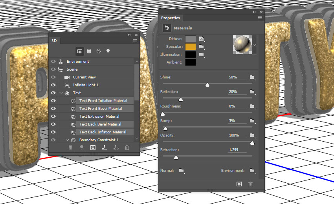Hide the Infinite Light 1 layer

point(53,85)
